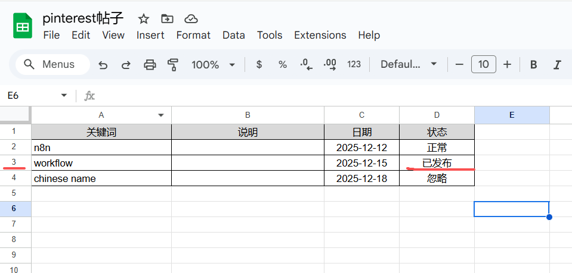572x273 pixels.
Task: Click the move to folder icon
Action: [167, 18]
